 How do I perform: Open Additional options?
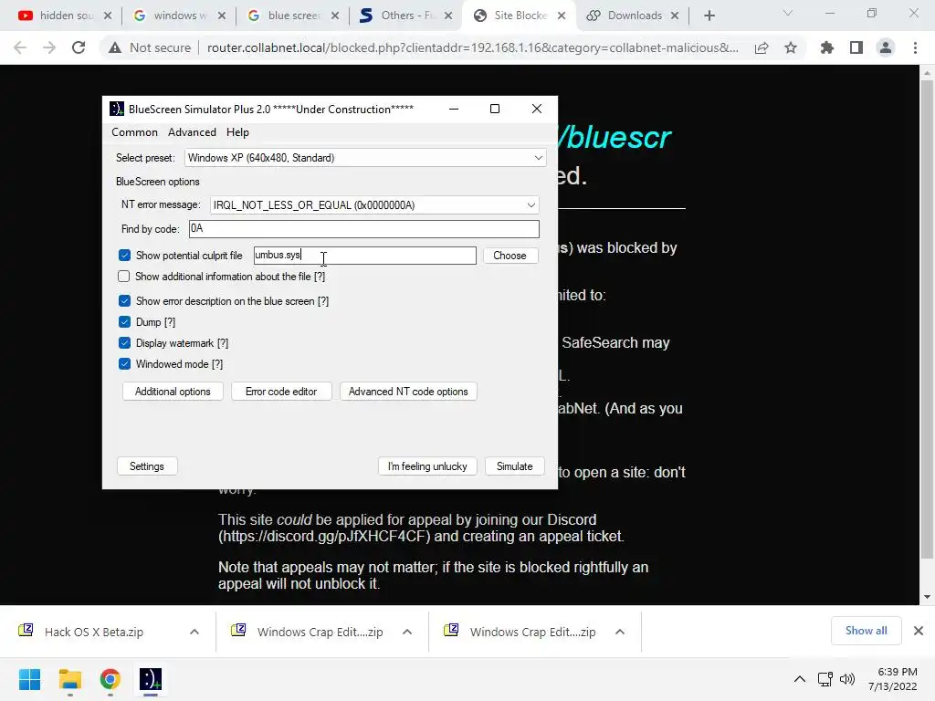click(x=173, y=392)
